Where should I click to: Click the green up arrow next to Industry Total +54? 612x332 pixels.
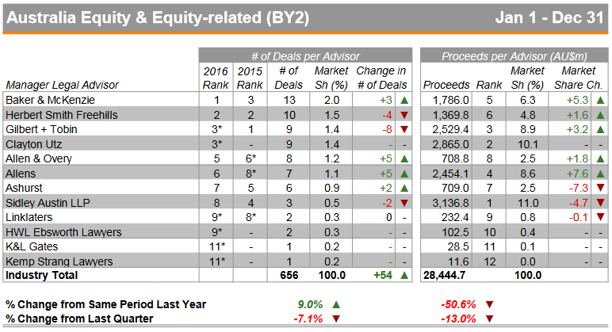(x=404, y=276)
